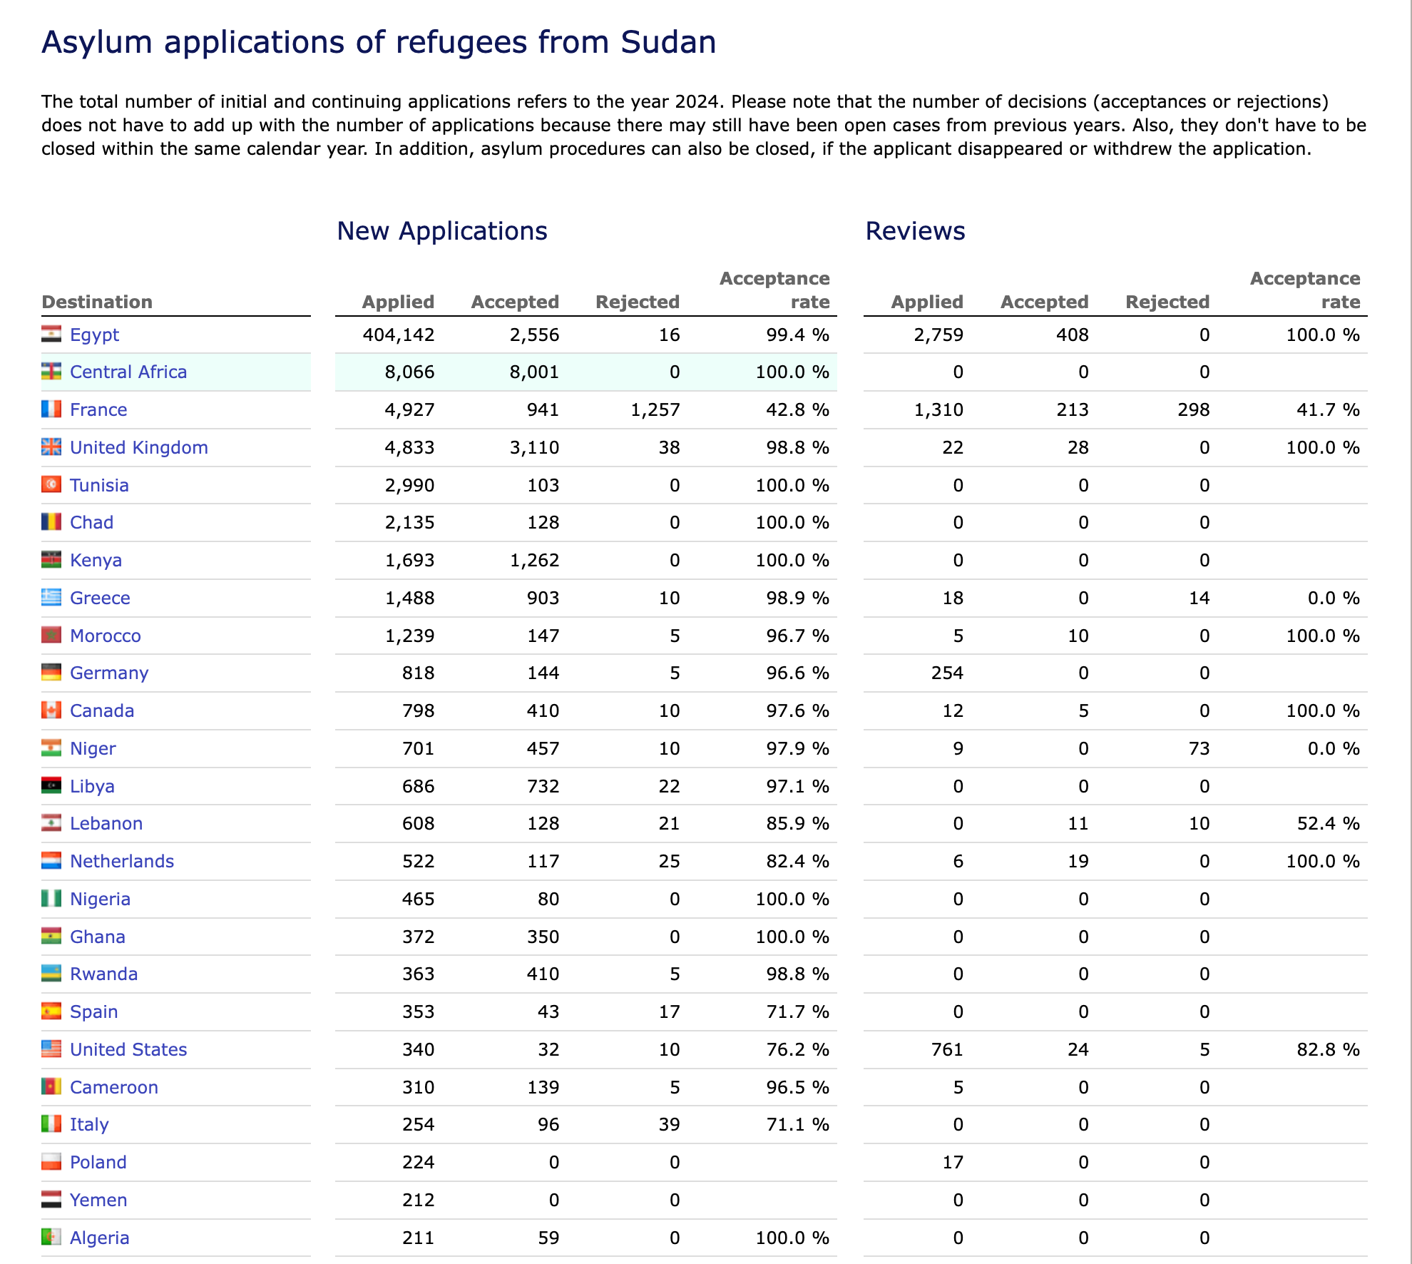Open the Germany destination link
This screenshot has width=1412, height=1264.
109,673
